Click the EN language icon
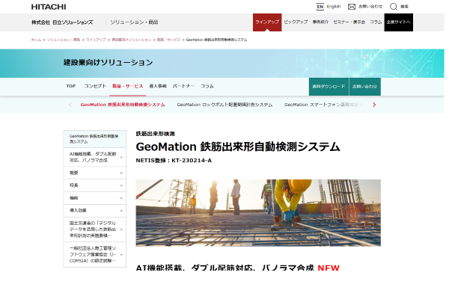The height and width of the screenshot is (299, 449). [x=320, y=6]
